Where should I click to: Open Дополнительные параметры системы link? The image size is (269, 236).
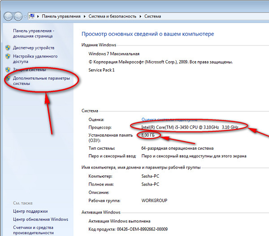[x=41, y=81]
